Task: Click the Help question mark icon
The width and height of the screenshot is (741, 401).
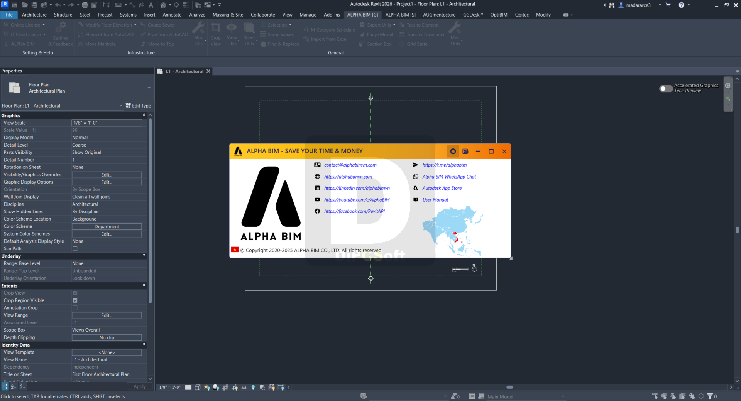Action: (x=682, y=5)
